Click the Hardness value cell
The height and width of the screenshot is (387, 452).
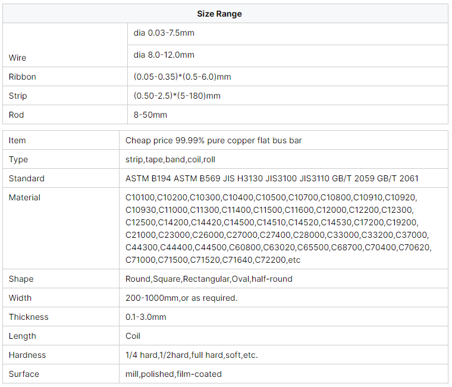click(284, 355)
